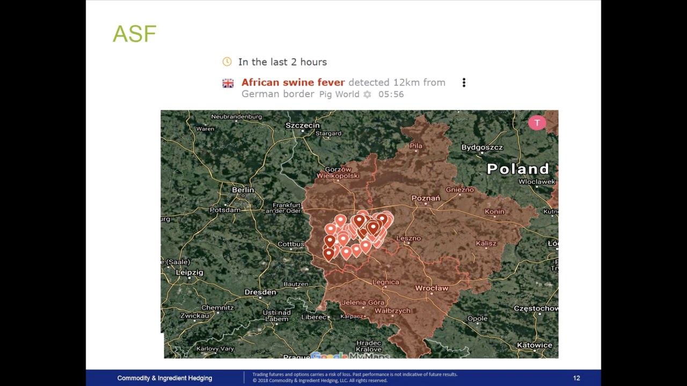
Task: Click the gear icon after Pig World
Action: pyautogui.click(x=367, y=94)
